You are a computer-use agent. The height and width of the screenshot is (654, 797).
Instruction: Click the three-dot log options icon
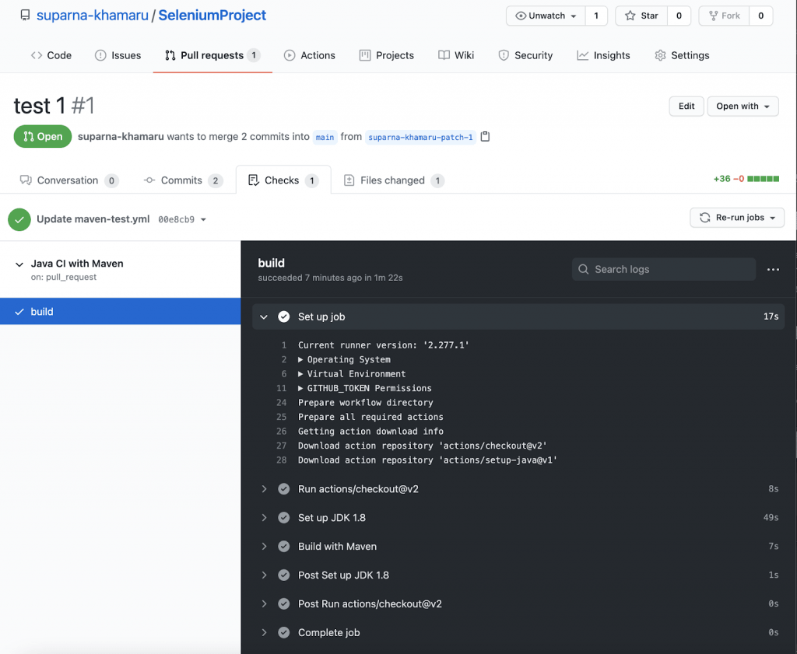(x=772, y=270)
